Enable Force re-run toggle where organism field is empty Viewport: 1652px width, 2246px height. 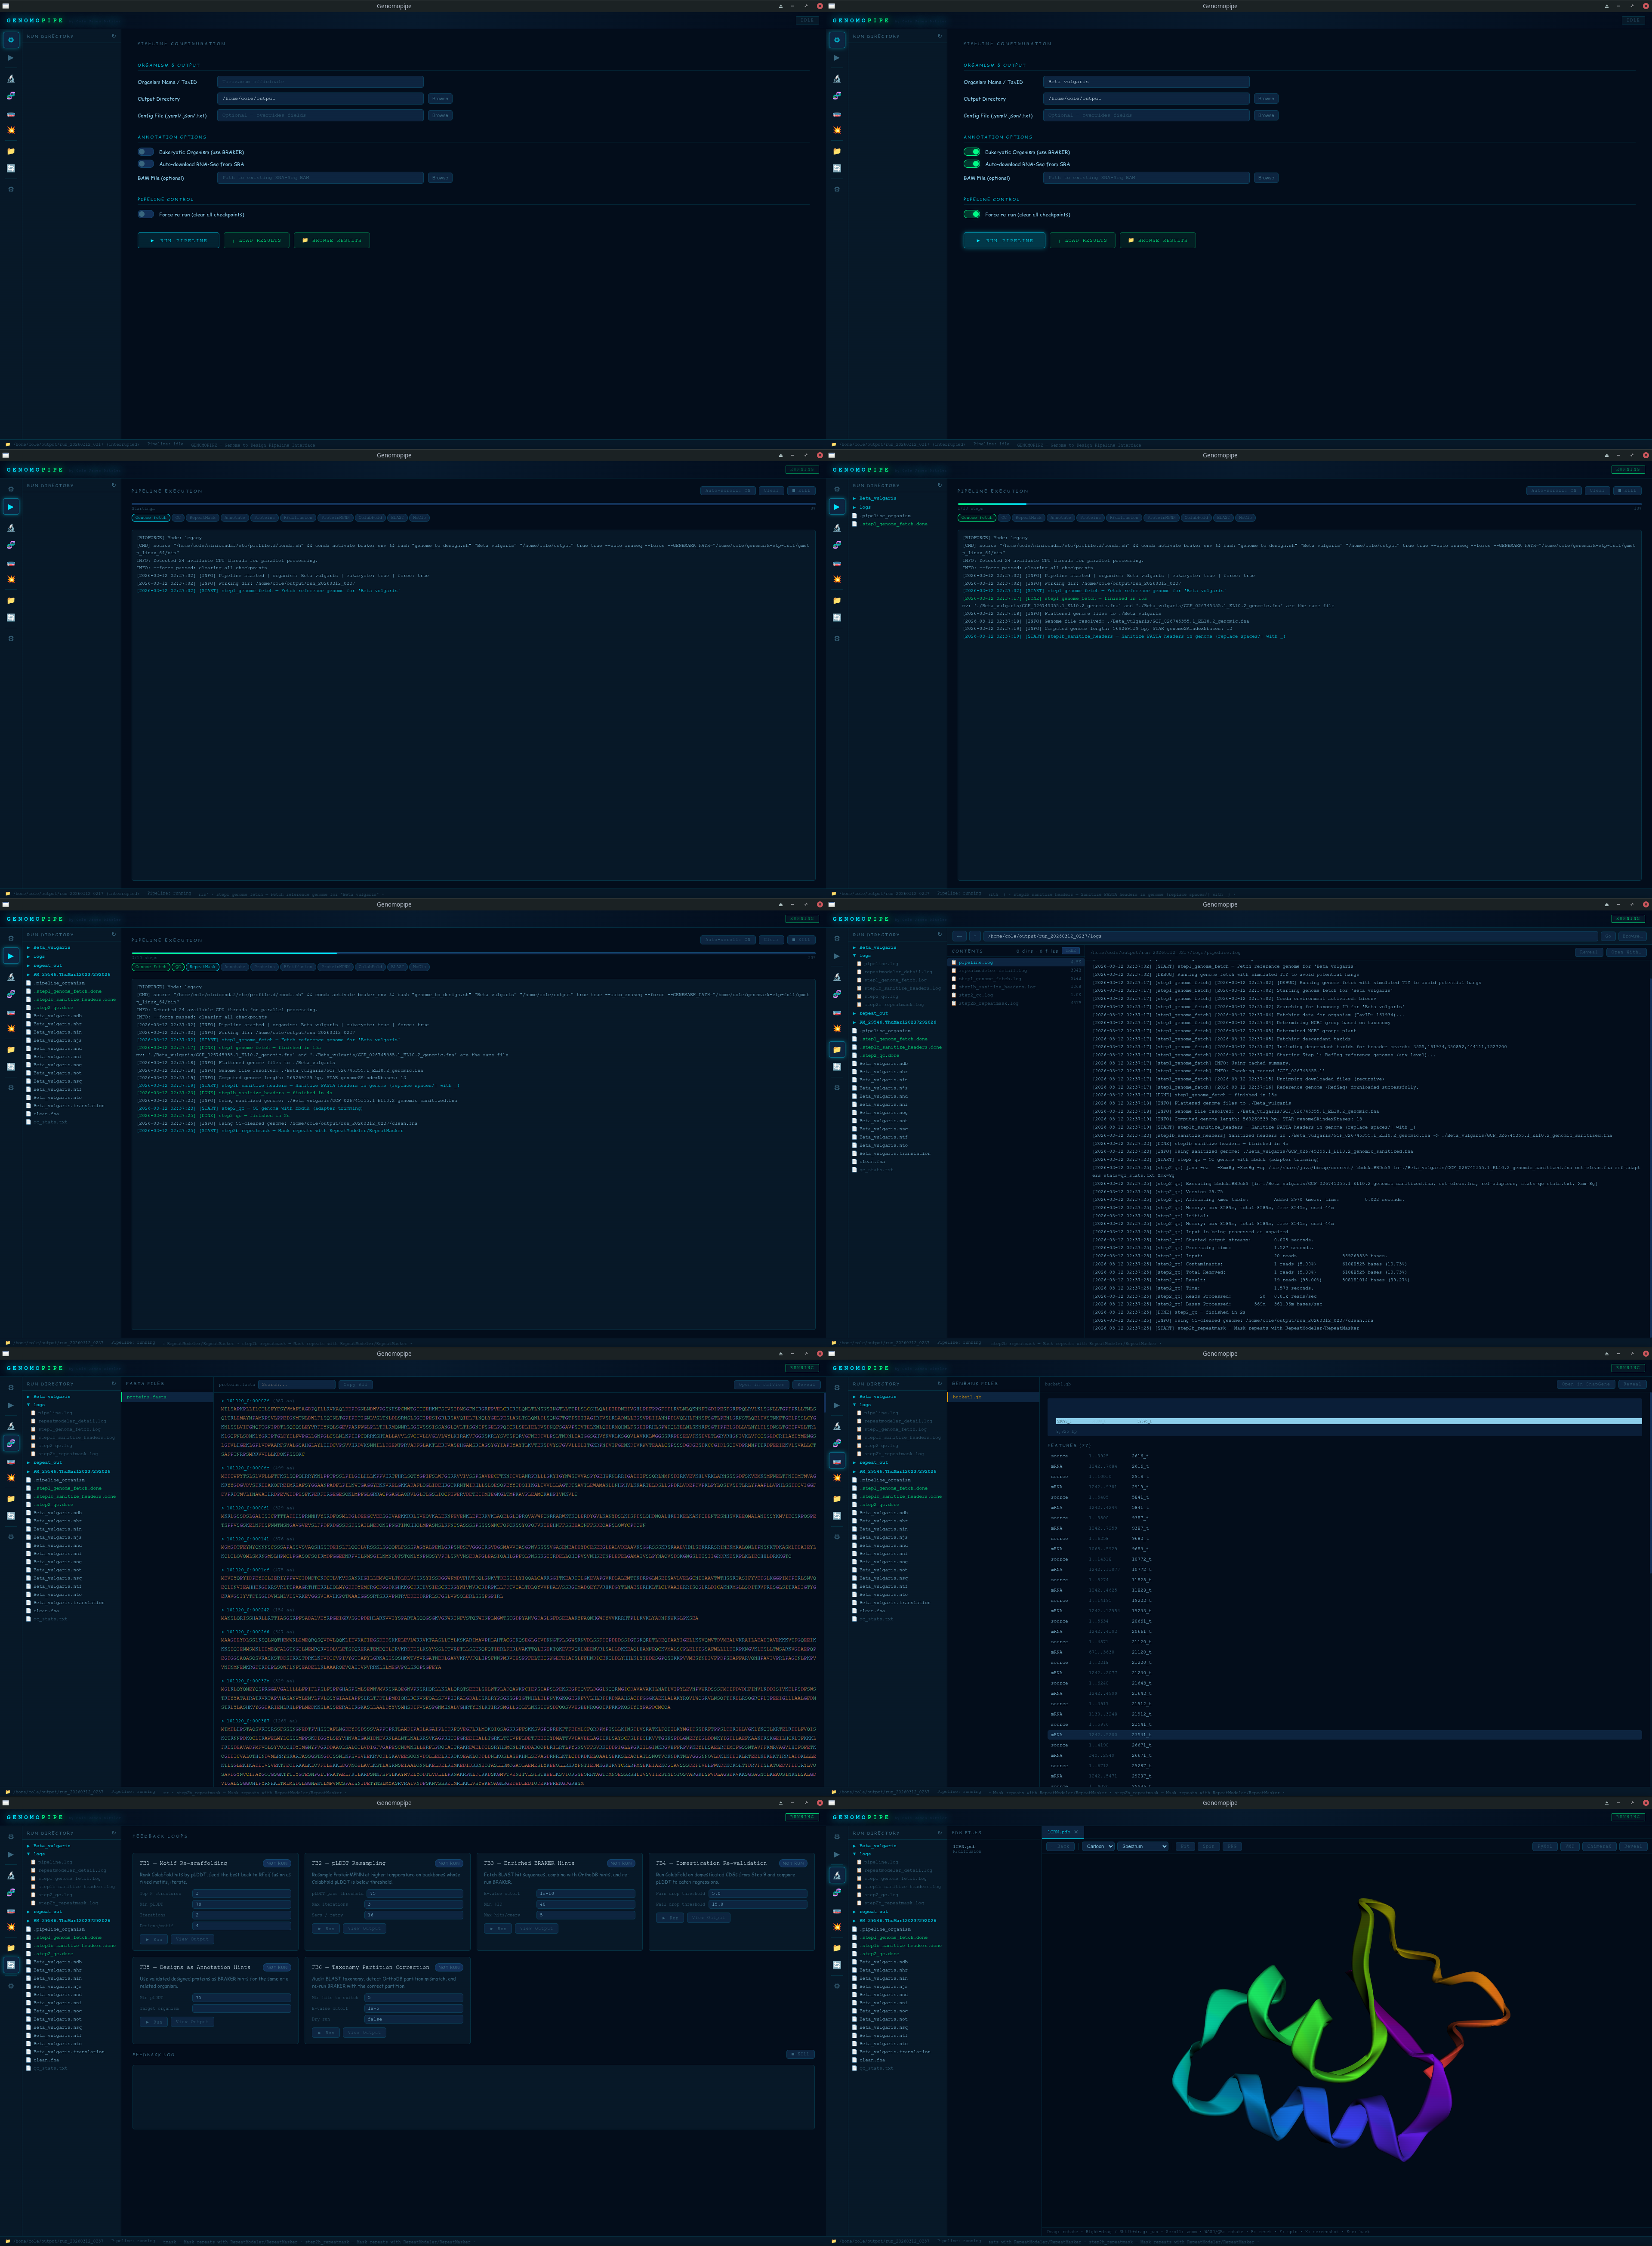[145, 214]
